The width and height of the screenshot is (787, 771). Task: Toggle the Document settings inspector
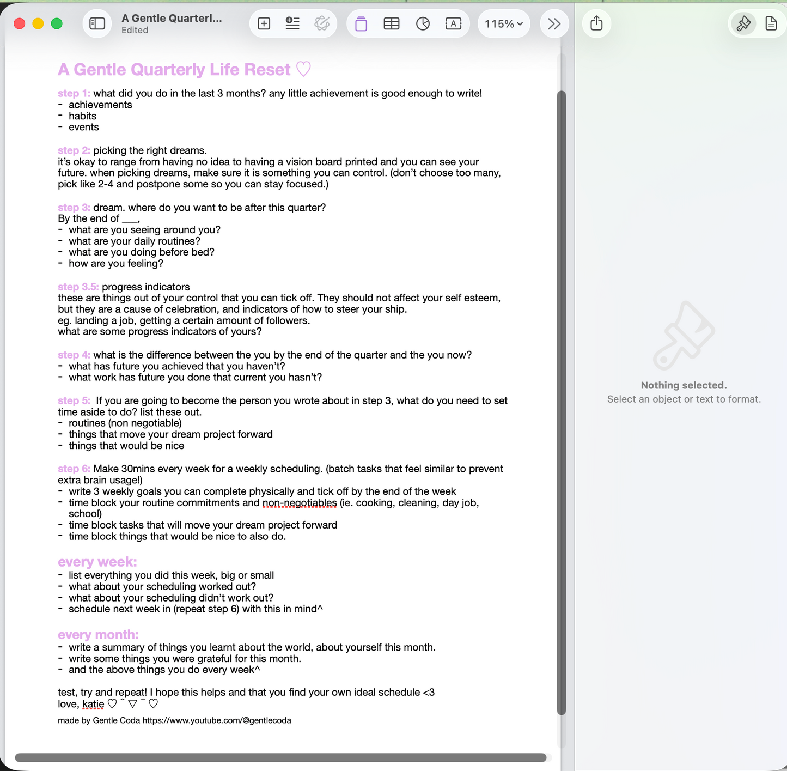[771, 23]
